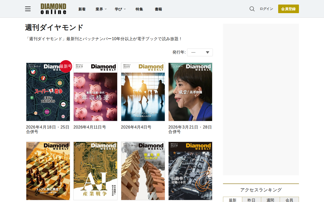Viewport: 324px width, 202px height.
Task: Expand the 学び navigation dropdown
Action: (120, 9)
